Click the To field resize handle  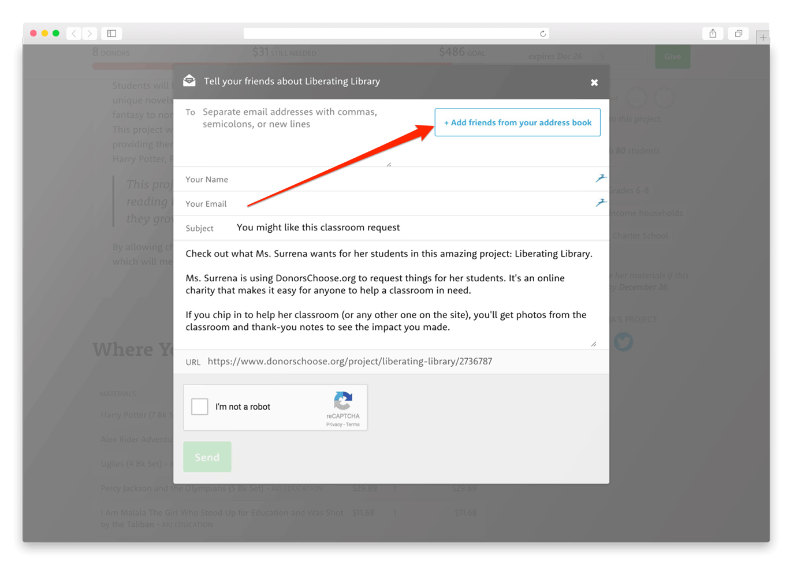(389, 164)
